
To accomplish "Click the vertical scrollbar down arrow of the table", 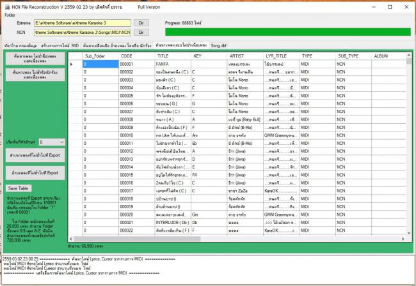I will tap(409, 233).
